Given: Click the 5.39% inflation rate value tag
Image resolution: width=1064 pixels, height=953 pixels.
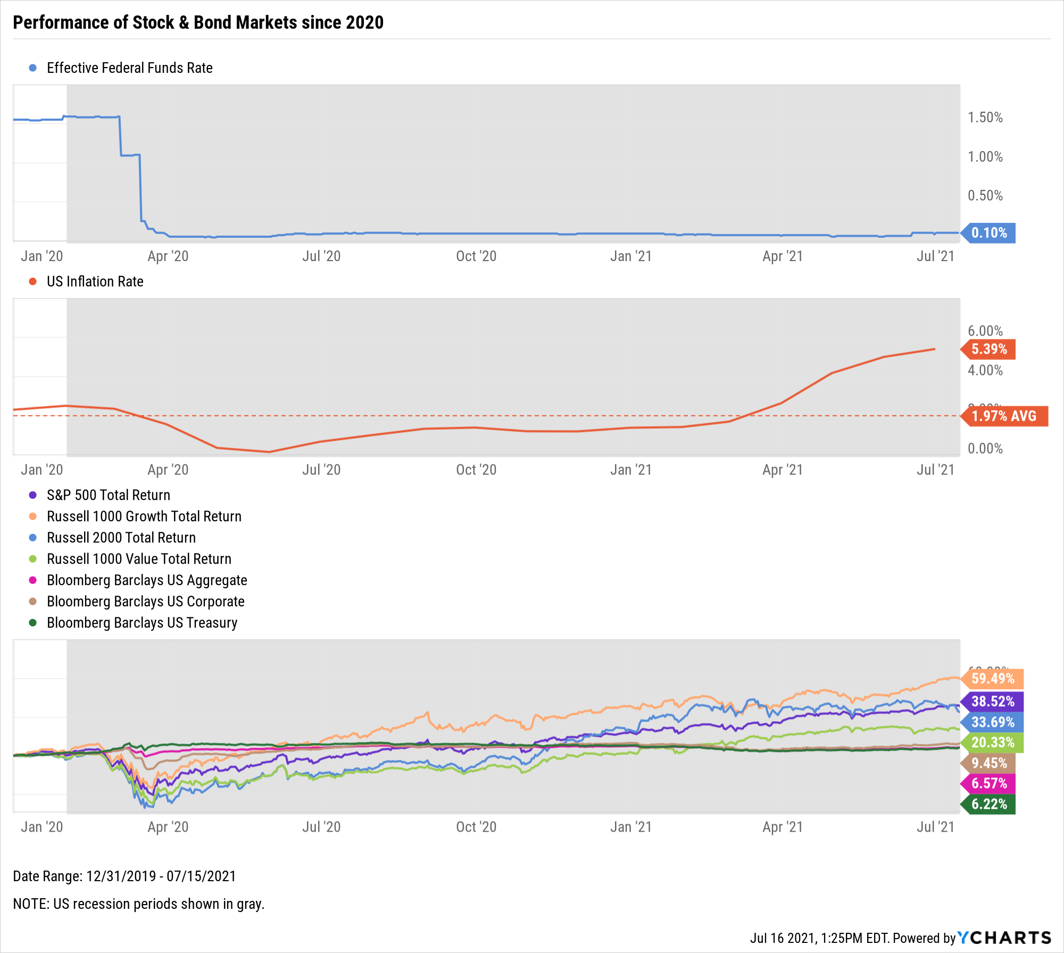Looking at the screenshot, I should click(988, 349).
